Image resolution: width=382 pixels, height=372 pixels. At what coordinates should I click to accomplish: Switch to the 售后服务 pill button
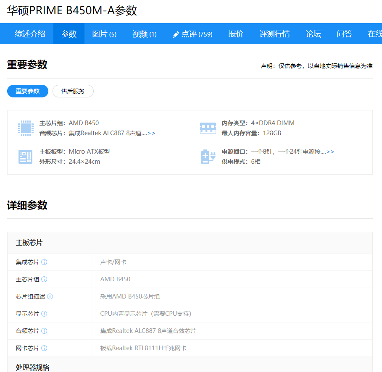coord(73,91)
